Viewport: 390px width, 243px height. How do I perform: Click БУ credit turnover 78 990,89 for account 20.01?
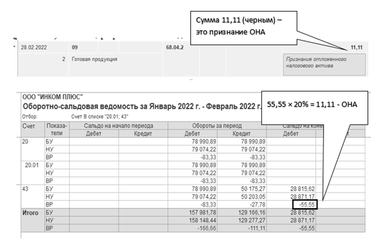[x=253, y=165]
